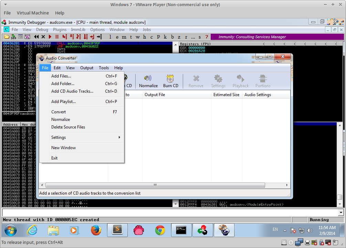This screenshot has width=346, height=248.
Task: Open Audio Converter View menu
Action: [x=70, y=68]
